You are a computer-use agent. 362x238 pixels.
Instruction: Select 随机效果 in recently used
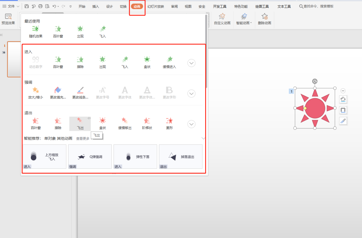(x=36, y=31)
